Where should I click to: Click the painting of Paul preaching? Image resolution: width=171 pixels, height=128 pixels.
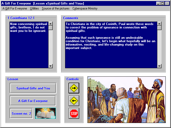[126, 100]
